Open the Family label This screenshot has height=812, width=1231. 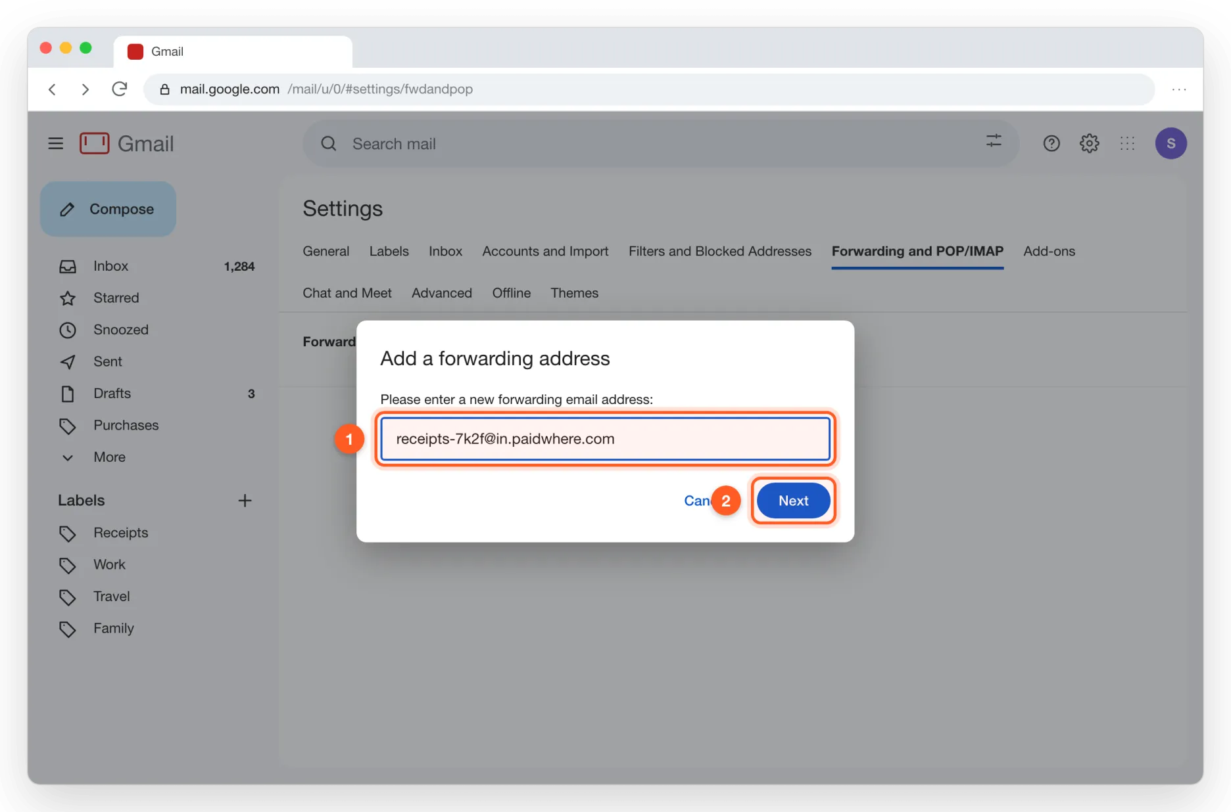tap(113, 629)
